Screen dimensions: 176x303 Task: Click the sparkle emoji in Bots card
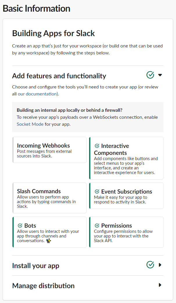(x=49, y=241)
